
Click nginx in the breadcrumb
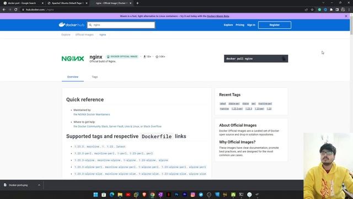click(x=103, y=35)
